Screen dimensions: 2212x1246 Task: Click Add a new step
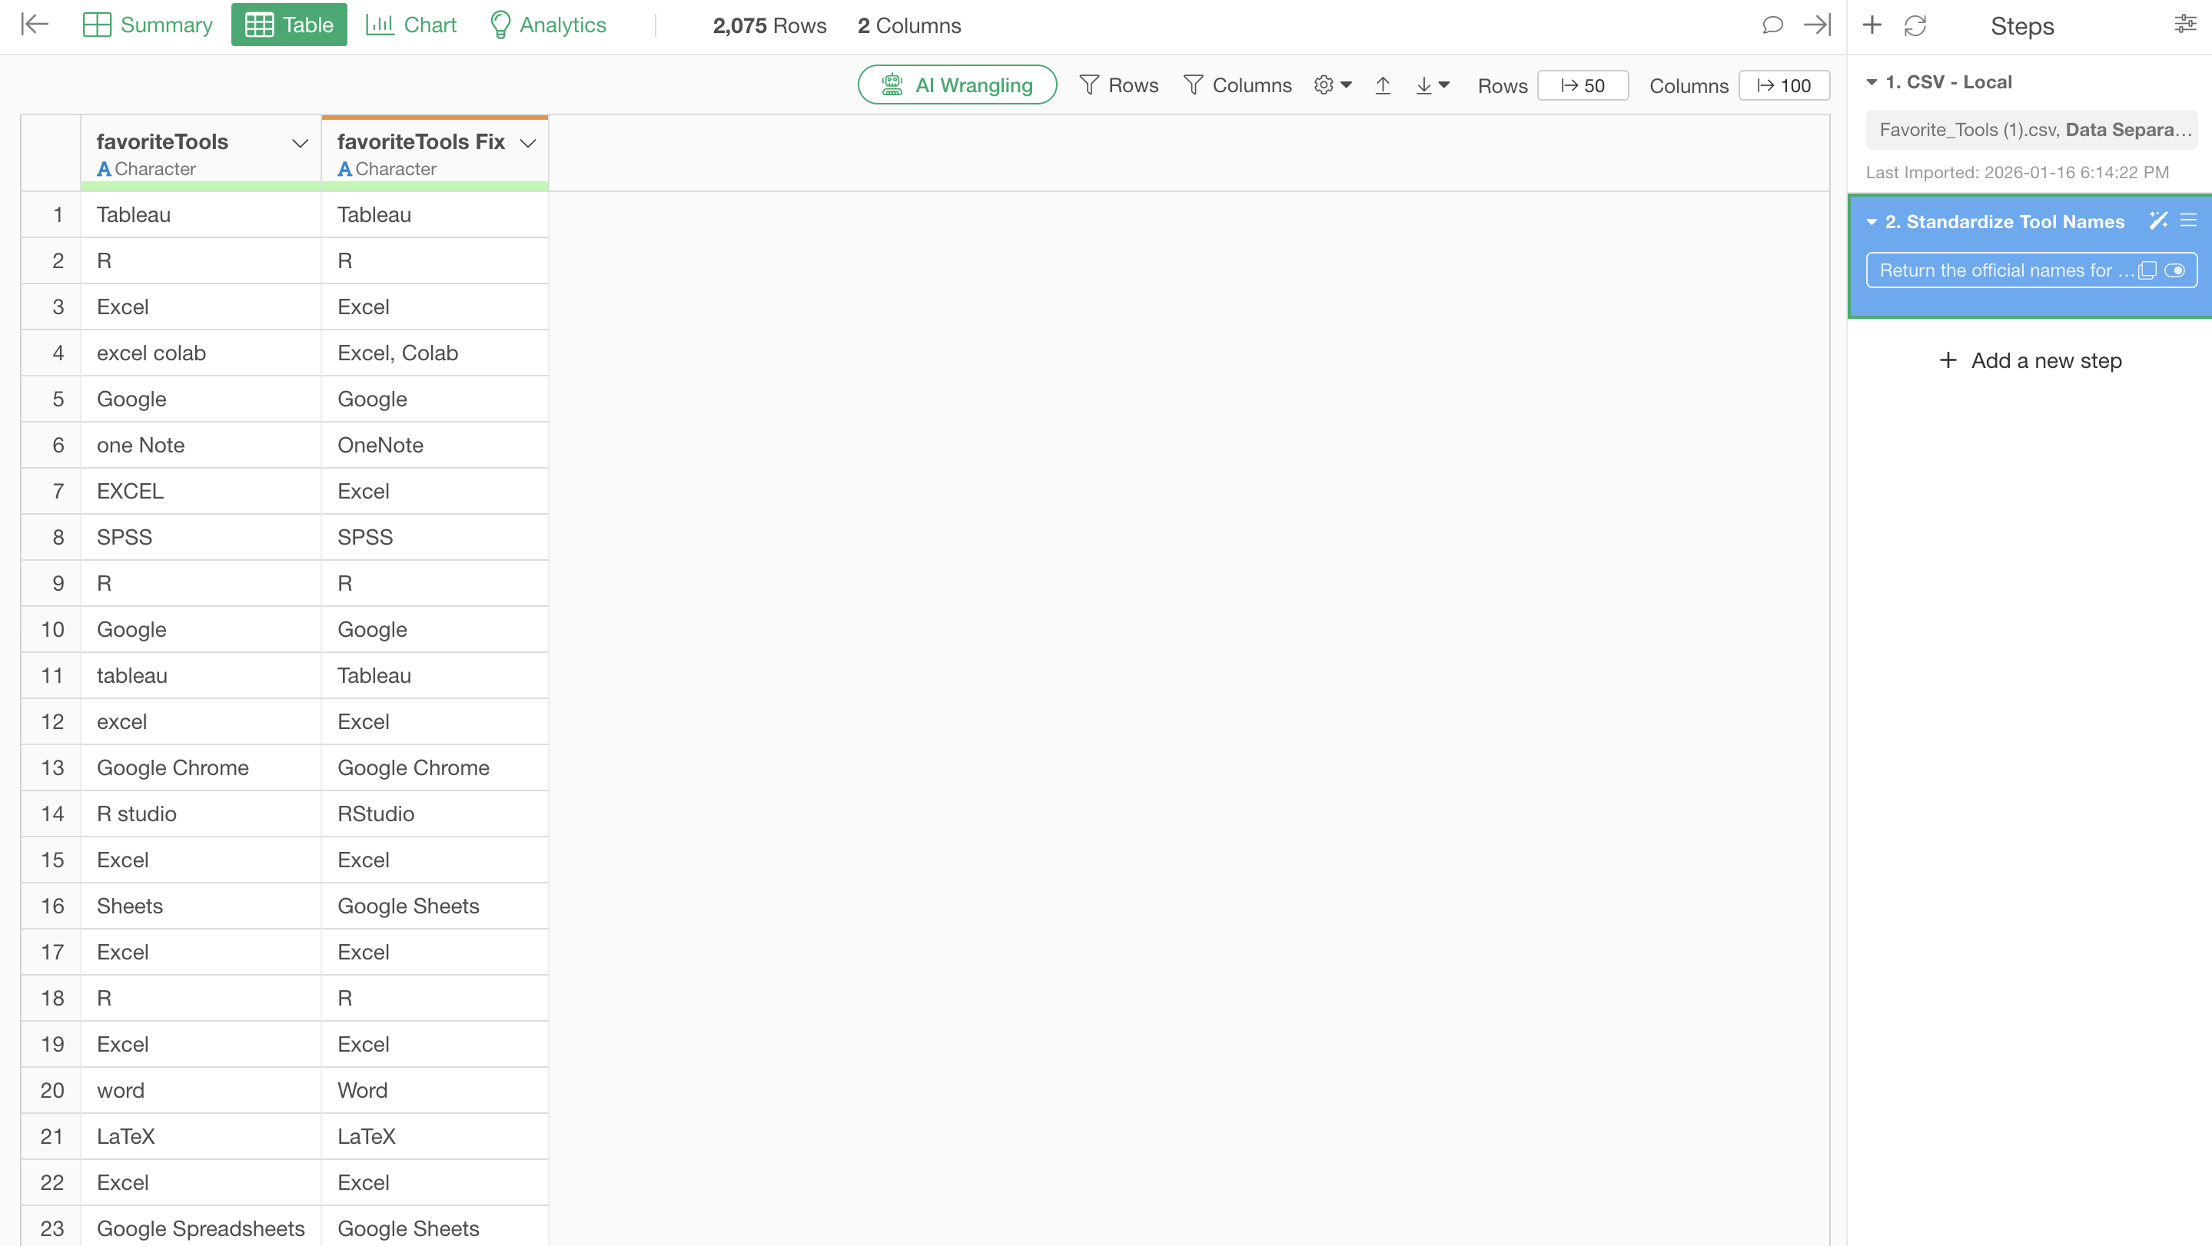pos(2030,360)
